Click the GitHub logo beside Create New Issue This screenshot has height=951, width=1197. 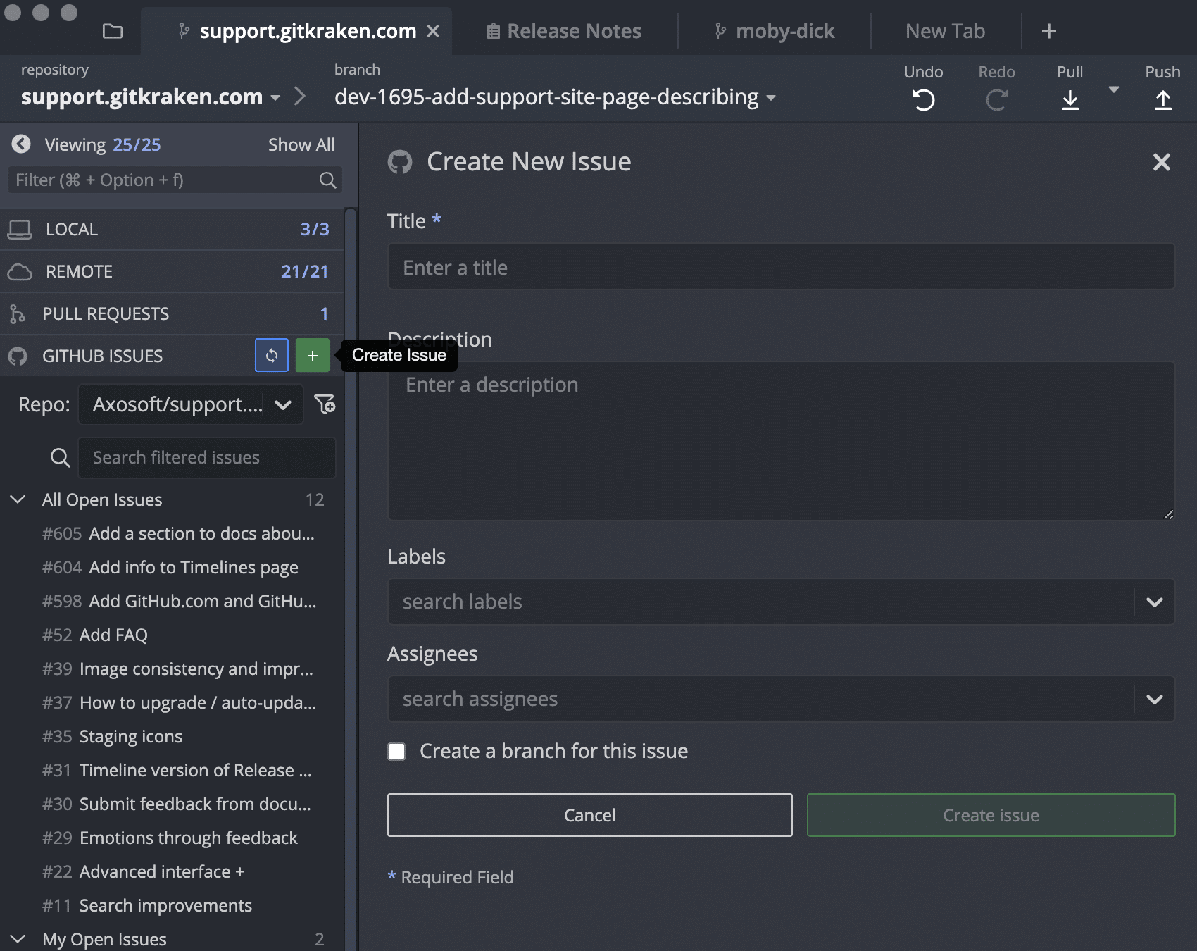(400, 162)
